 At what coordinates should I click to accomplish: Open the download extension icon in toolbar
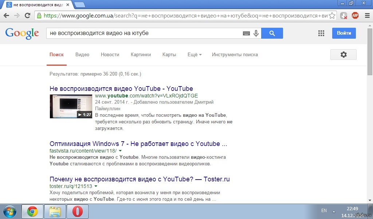[x=343, y=16]
